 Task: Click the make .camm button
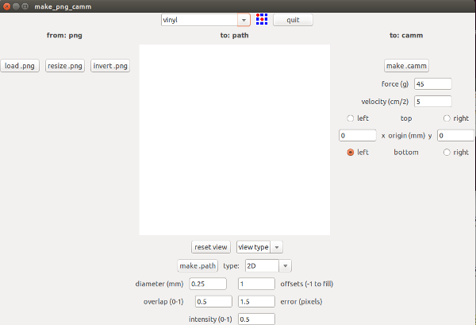pos(406,66)
